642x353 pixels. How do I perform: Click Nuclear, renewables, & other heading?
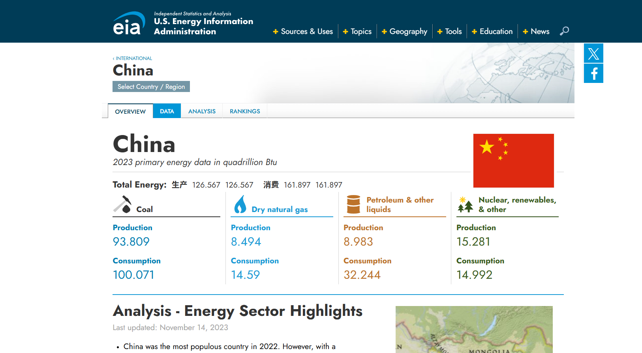click(x=517, y=205)
